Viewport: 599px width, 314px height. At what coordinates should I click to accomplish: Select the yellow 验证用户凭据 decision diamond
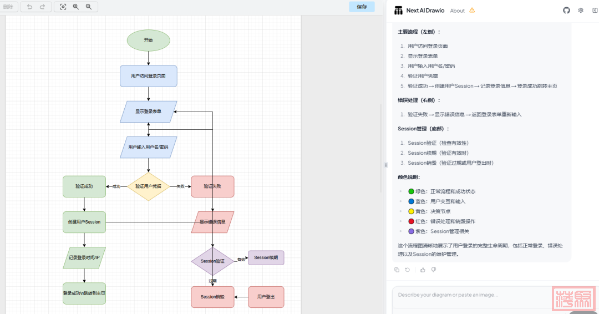point(148,186)
